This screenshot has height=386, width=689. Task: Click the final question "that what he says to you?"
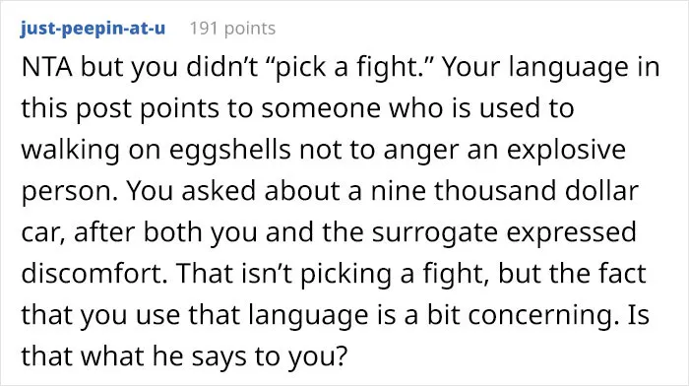184,356
